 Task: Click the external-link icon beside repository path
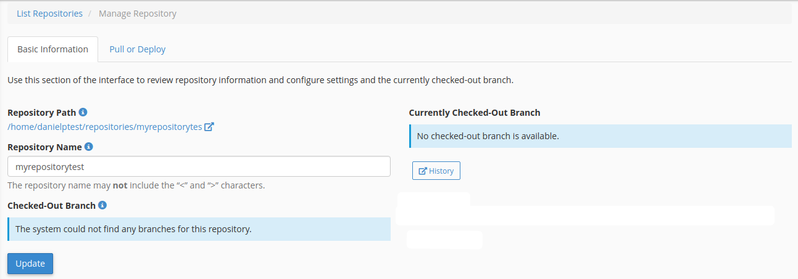[209, 127]
